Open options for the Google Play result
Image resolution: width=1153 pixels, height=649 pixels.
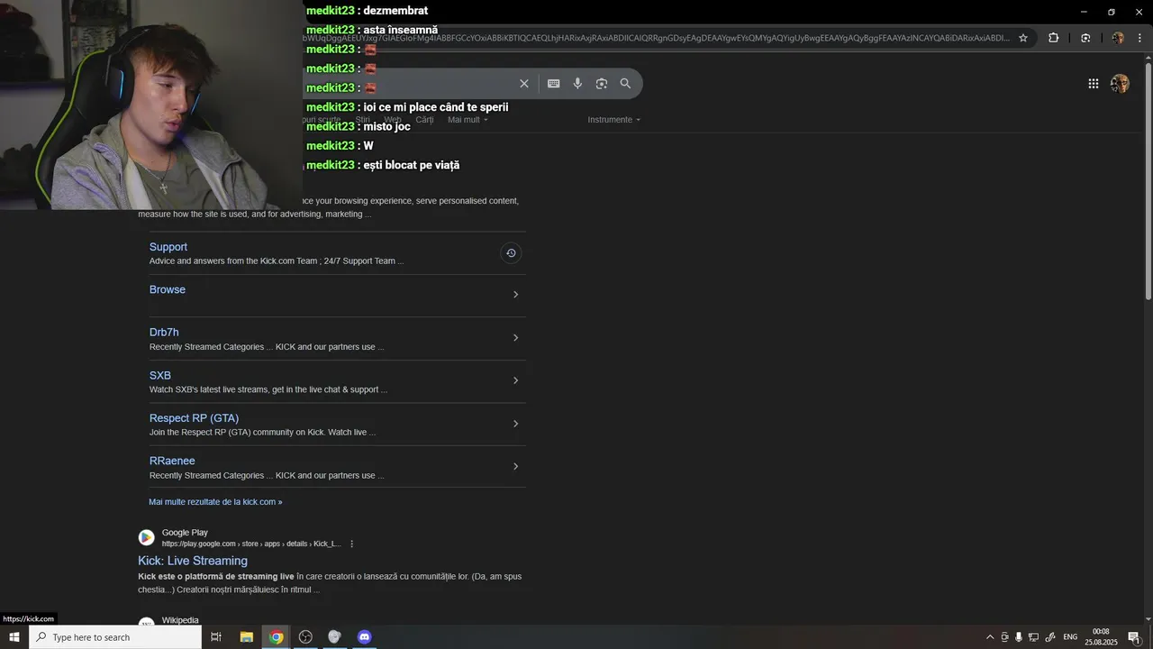351,544
